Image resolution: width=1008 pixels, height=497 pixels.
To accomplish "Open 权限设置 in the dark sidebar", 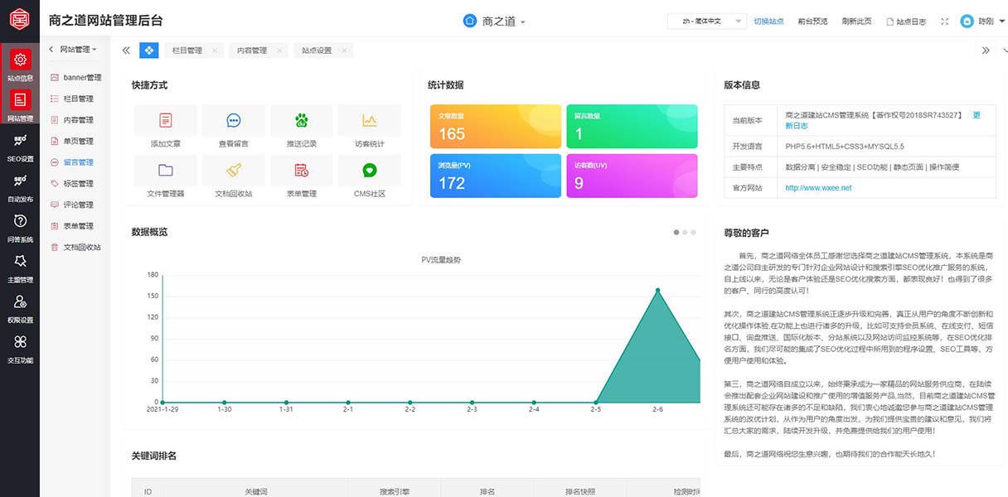I will 20,307.
